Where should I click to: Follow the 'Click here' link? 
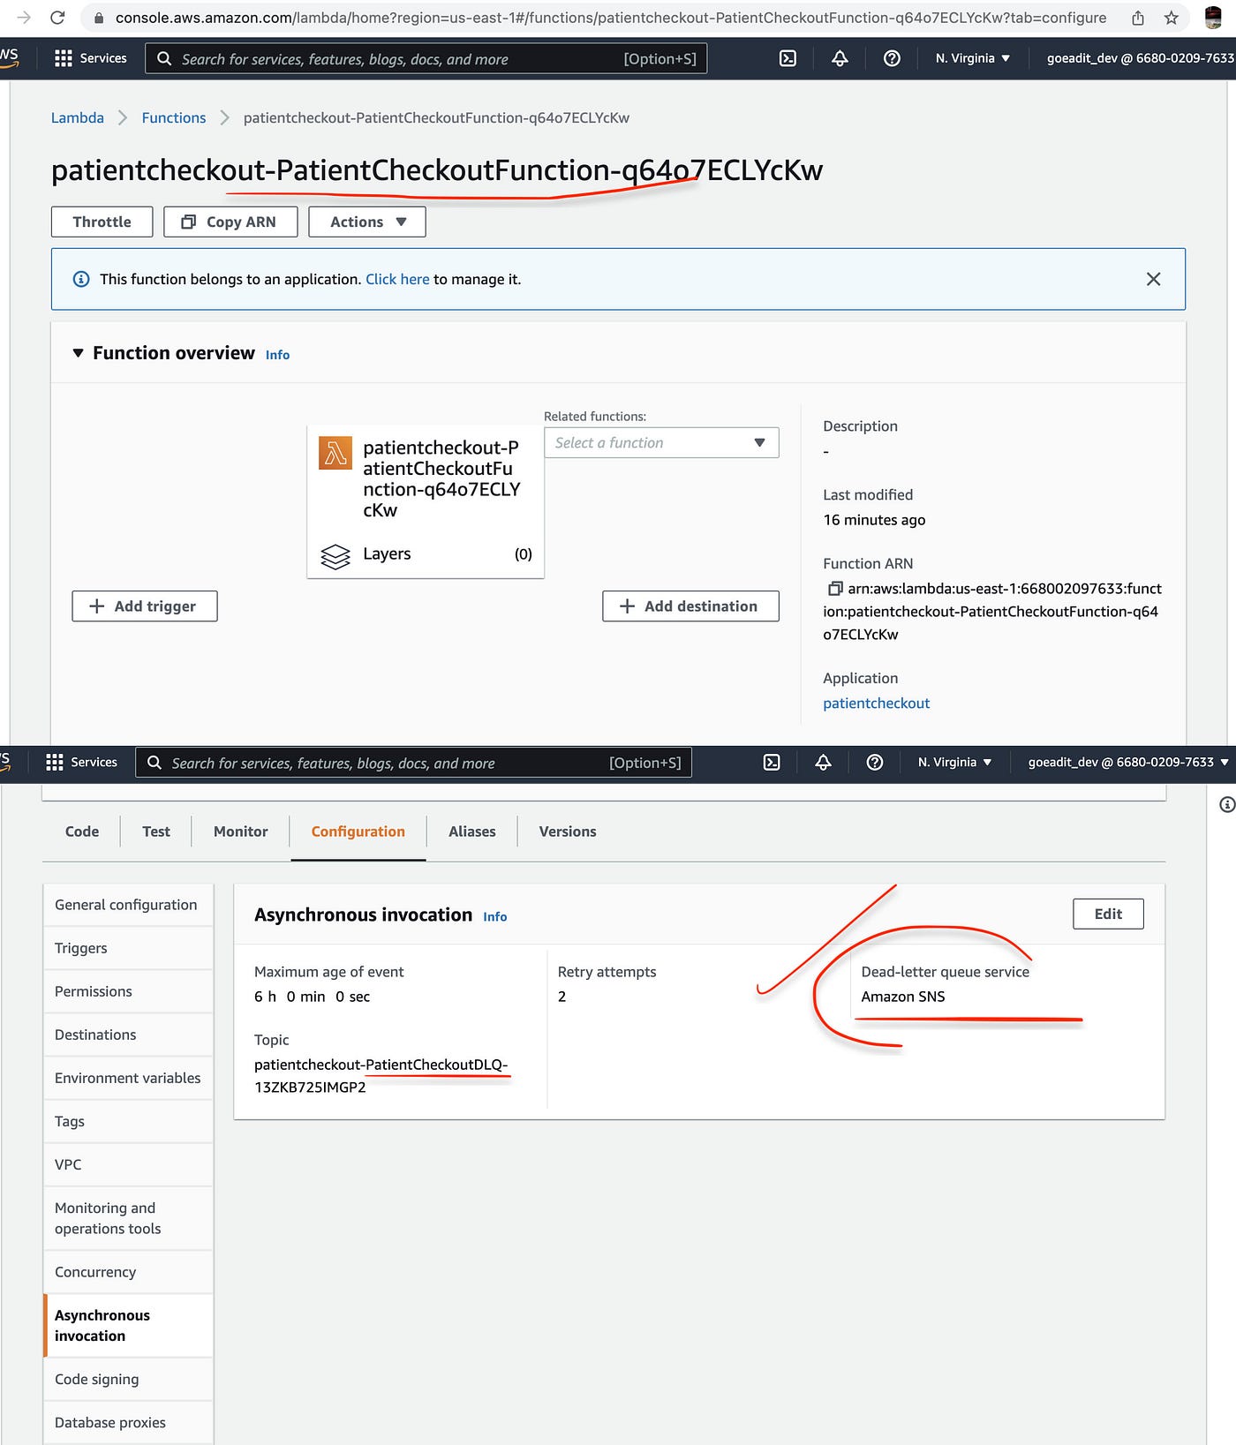tap(397, 279)
